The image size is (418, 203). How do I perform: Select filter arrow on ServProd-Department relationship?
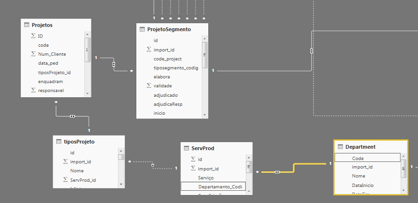tap(277, 172)
